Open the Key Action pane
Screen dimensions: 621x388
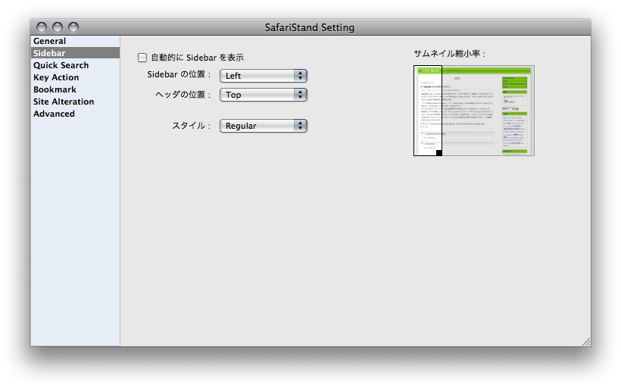tap(75, 77)
